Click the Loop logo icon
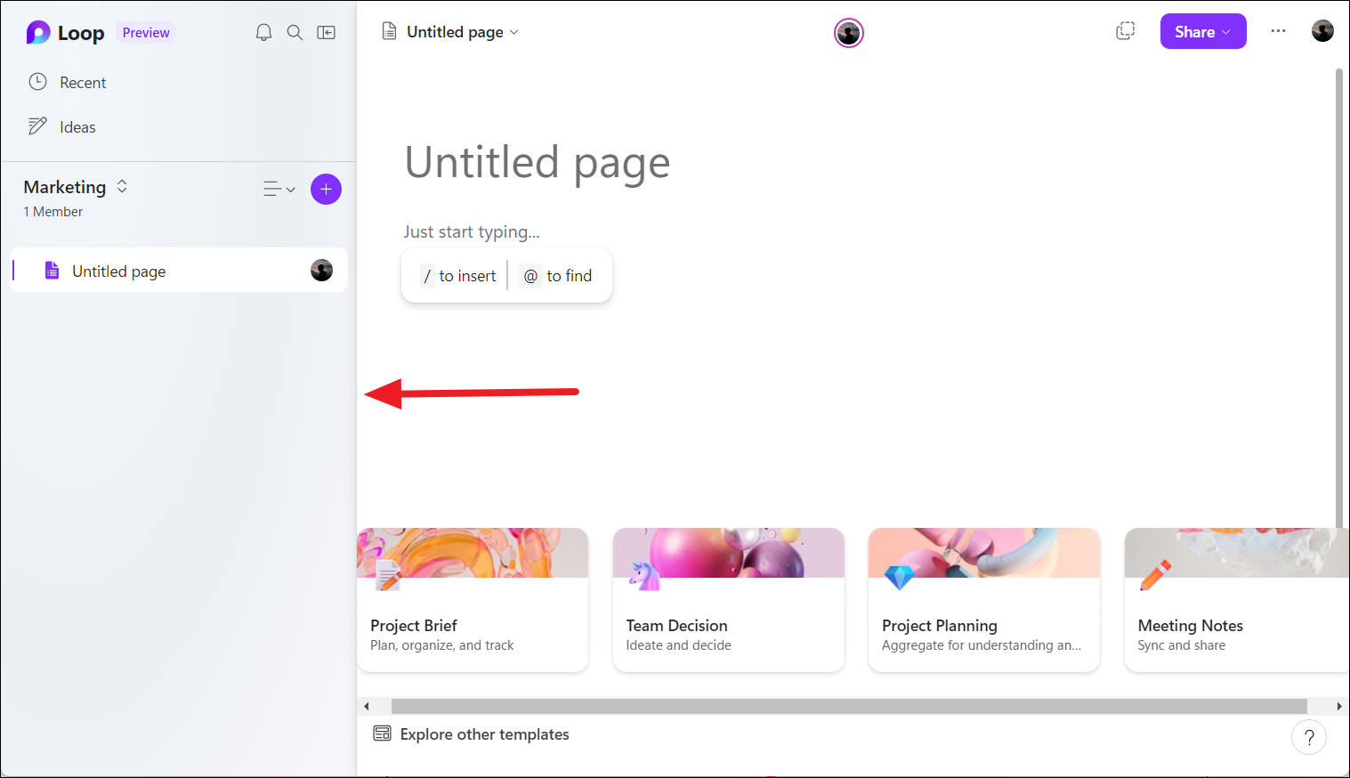The image size is (1350, 778). coord(38,33)
